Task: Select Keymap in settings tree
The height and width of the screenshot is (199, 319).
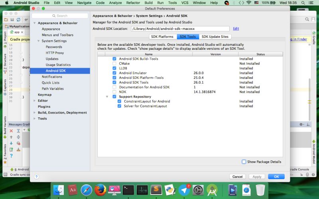Action: pyautogui.click(x=45, y=95)
